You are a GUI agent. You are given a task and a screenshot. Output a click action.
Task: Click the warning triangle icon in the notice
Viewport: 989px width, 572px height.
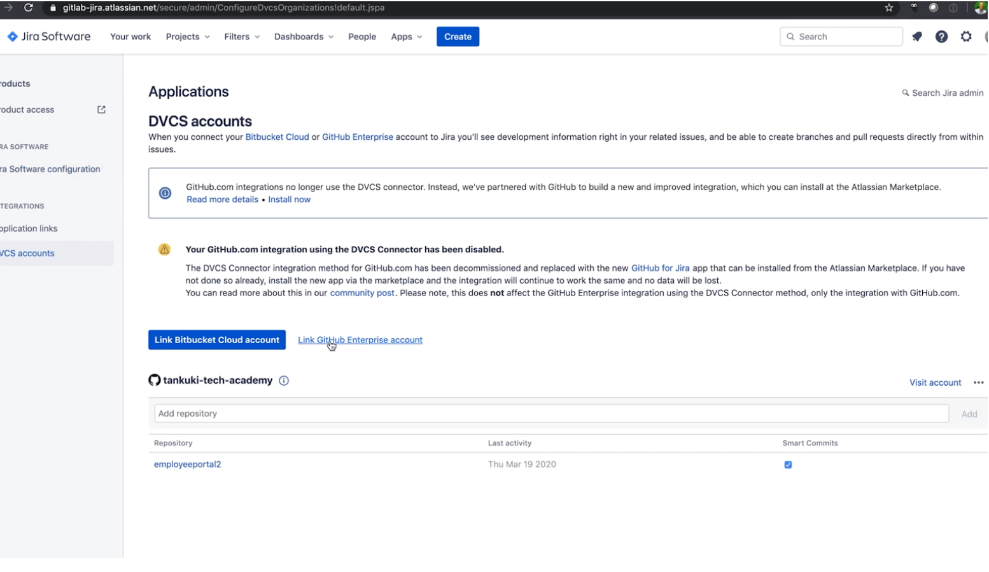(x=164, y=249)
